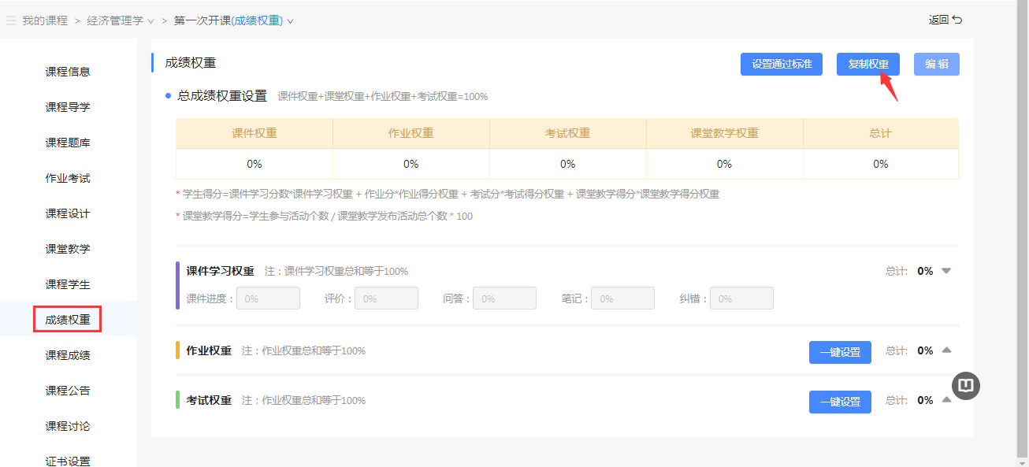This screenshot has width=1029, height=467.
Task: Click the 评价 percentage field
Action: point(386,298)
